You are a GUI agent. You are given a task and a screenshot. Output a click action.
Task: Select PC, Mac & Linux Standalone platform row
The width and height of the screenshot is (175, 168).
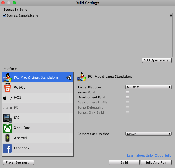click(x=36, y=77)
